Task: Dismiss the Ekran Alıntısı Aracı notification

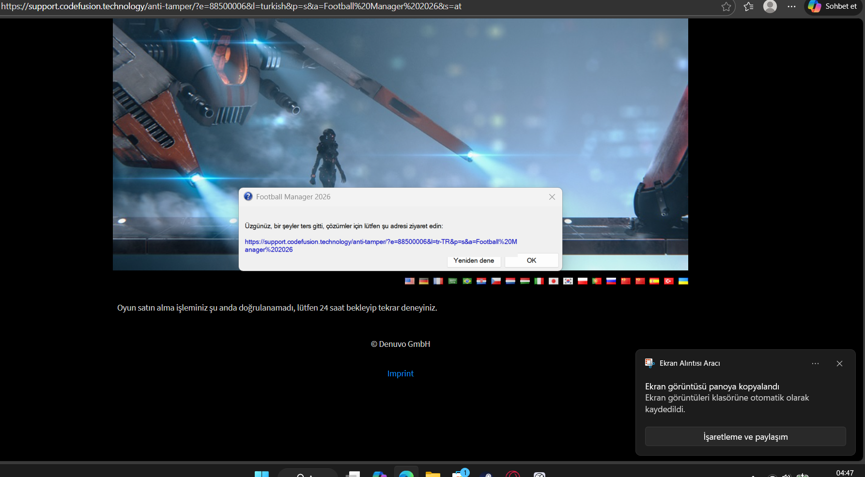Action: [839, 363]
